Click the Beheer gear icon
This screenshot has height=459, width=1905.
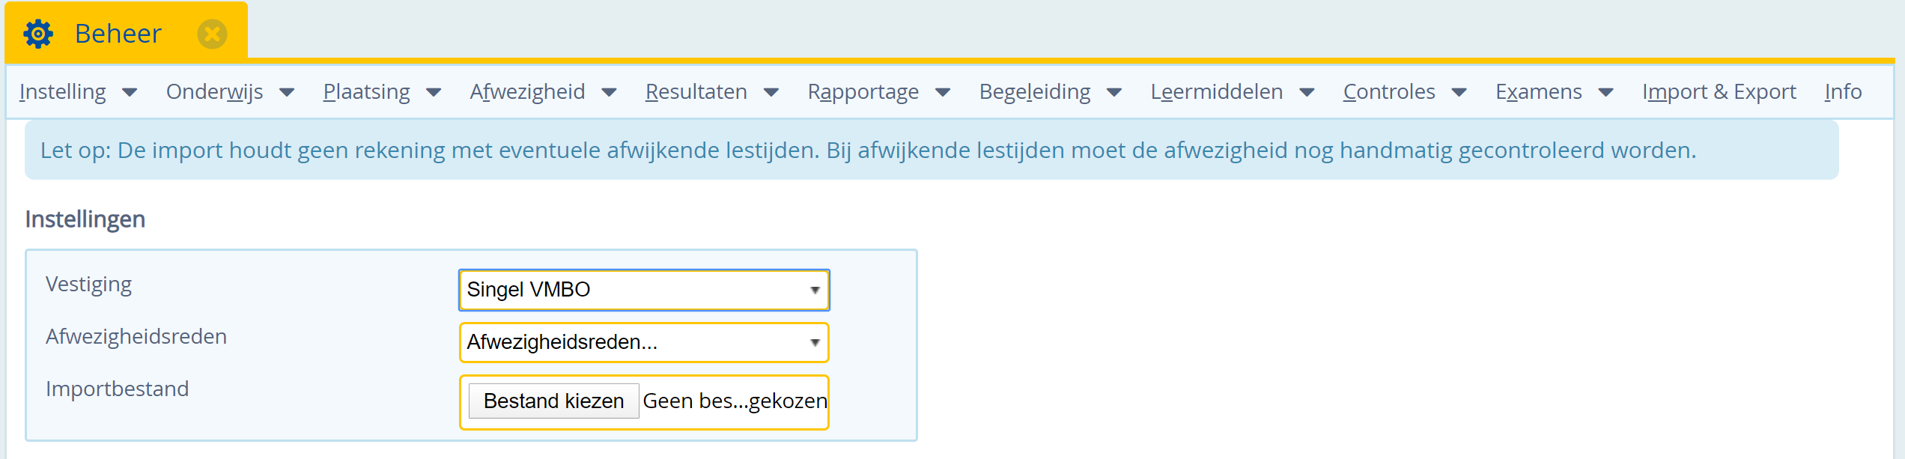pos(38,34)
